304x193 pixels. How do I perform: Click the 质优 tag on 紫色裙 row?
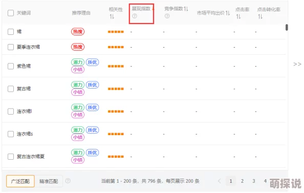tap(92, 62)
